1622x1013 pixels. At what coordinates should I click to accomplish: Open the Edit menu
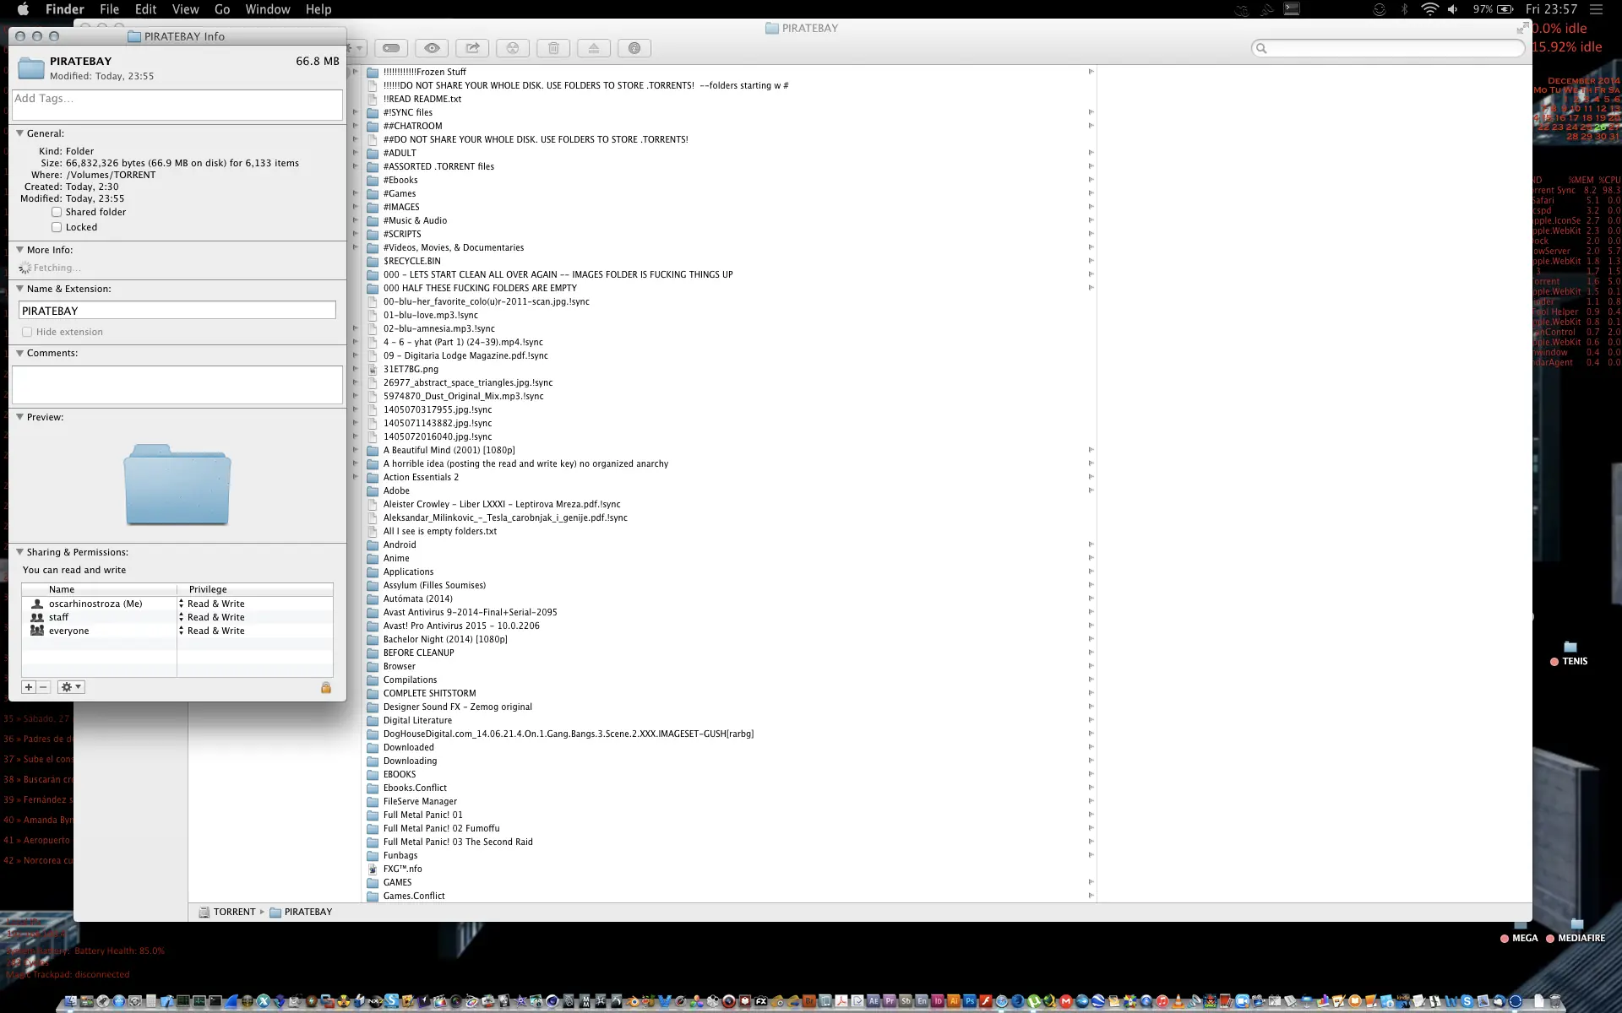(x=145, y=9)
